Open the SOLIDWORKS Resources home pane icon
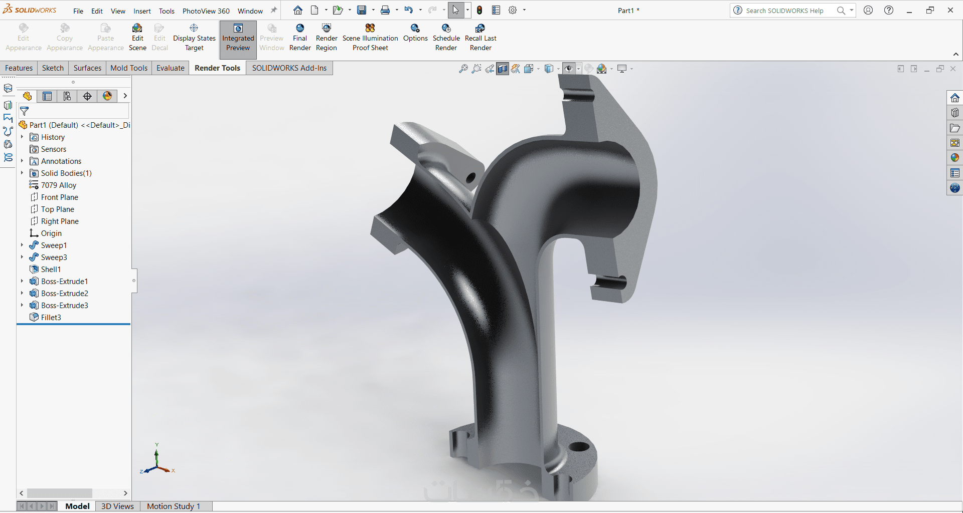This screenshot has width=963, height=513. point(955,98)
